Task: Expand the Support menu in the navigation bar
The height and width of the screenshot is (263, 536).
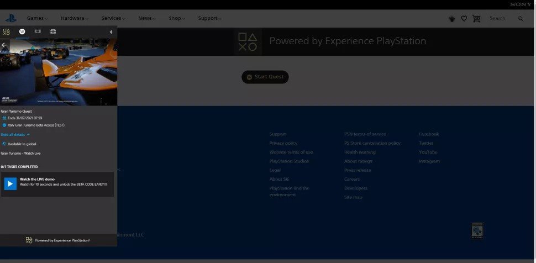Action: pyautogui.click(x=209, y=18)
